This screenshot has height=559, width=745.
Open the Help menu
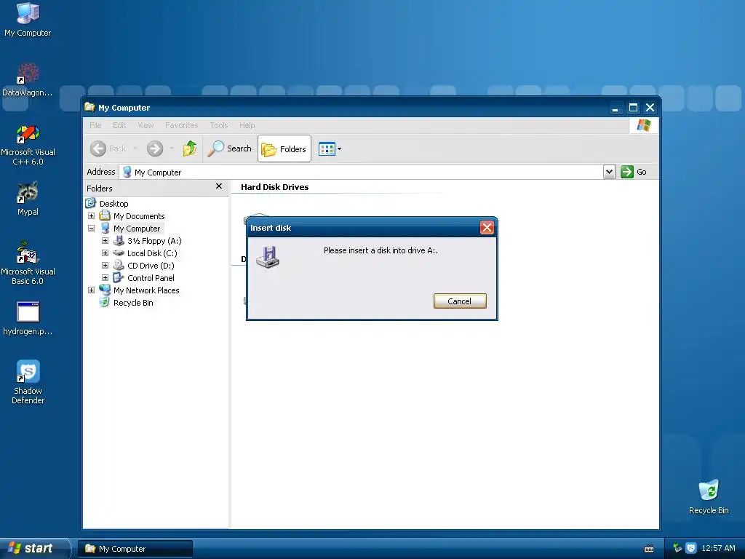coord(247,125)
